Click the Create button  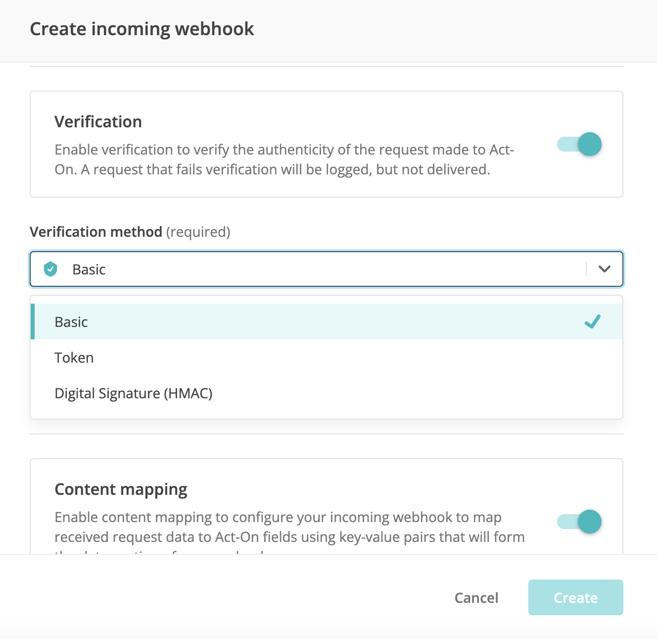[575, 597]
